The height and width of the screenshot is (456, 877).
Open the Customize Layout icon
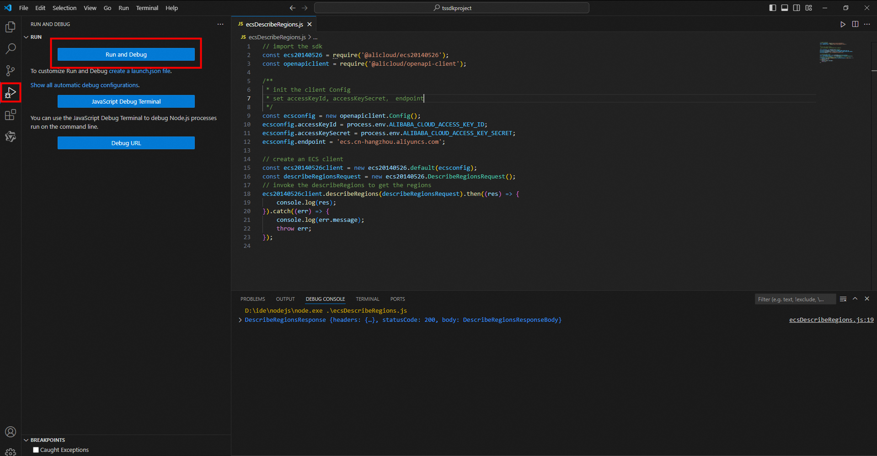[x=808, y=8]
